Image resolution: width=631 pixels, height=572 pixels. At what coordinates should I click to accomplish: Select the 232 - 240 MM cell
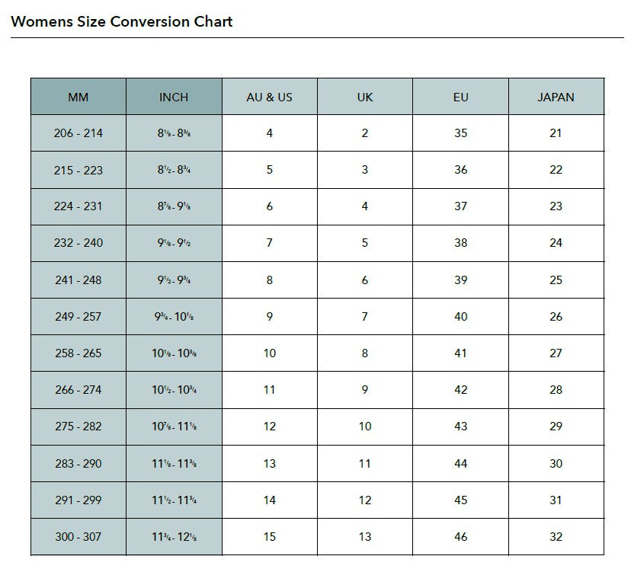pyautogui.click(x=78, y=243)
